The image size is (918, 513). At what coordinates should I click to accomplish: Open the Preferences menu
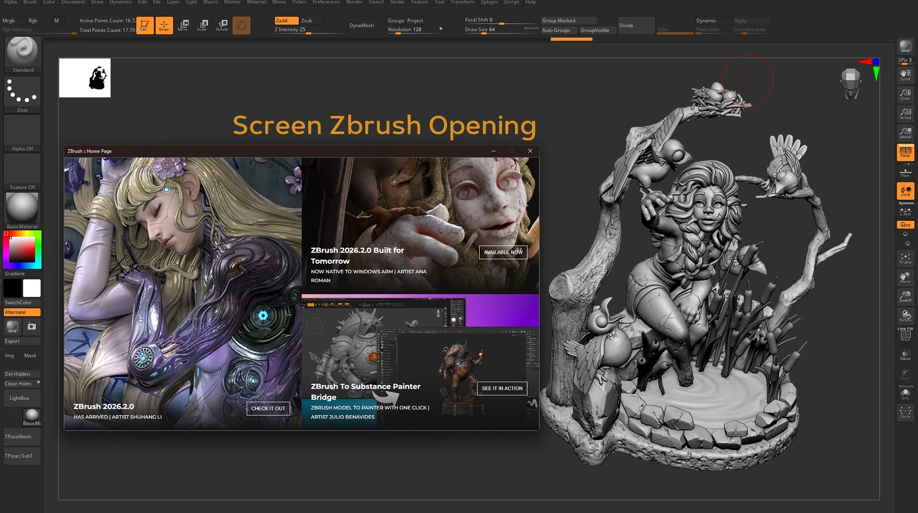point(326,2)
